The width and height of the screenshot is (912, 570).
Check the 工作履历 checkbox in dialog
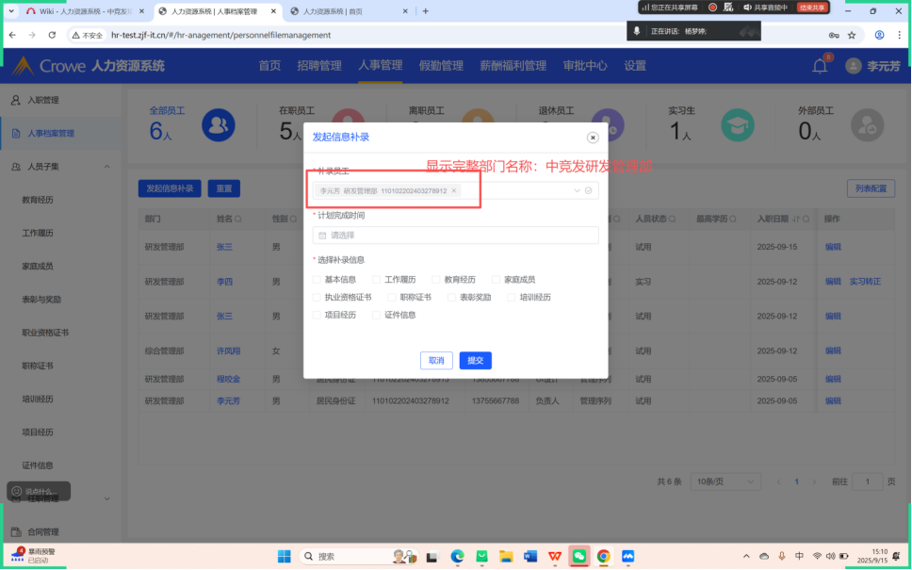pyautogui.click(x=376, y=280)
